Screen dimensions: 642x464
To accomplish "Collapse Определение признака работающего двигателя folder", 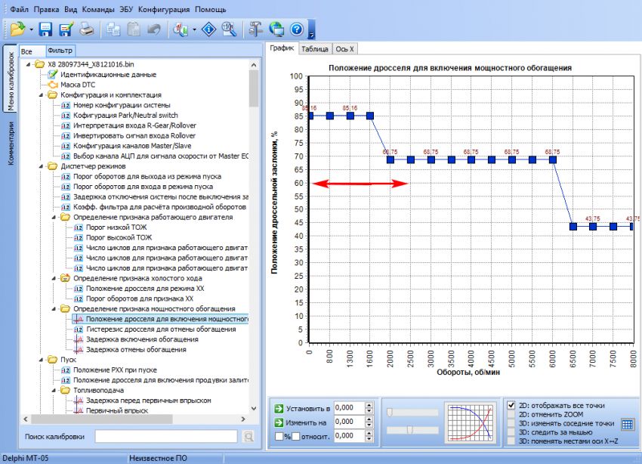I will (54, 217).
